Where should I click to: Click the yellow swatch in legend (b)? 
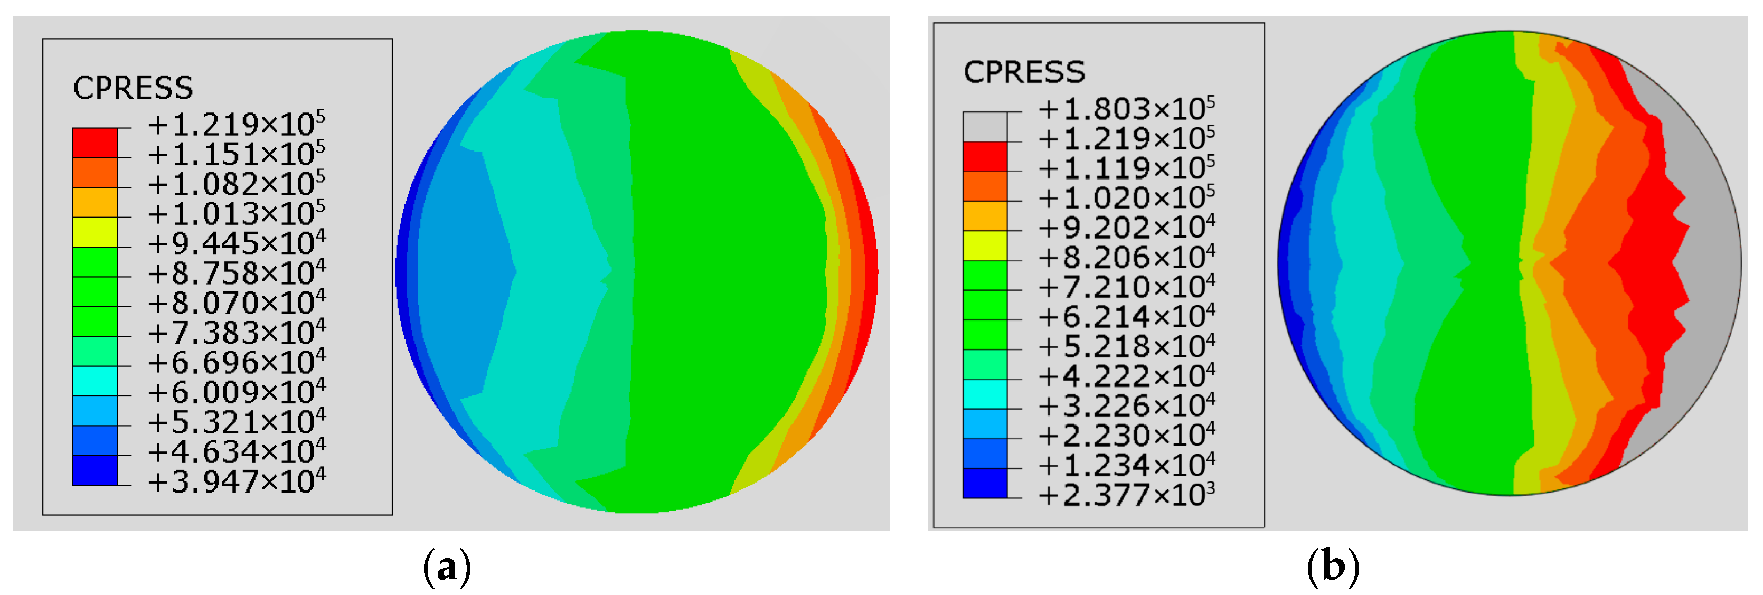[x=985, y=245]
